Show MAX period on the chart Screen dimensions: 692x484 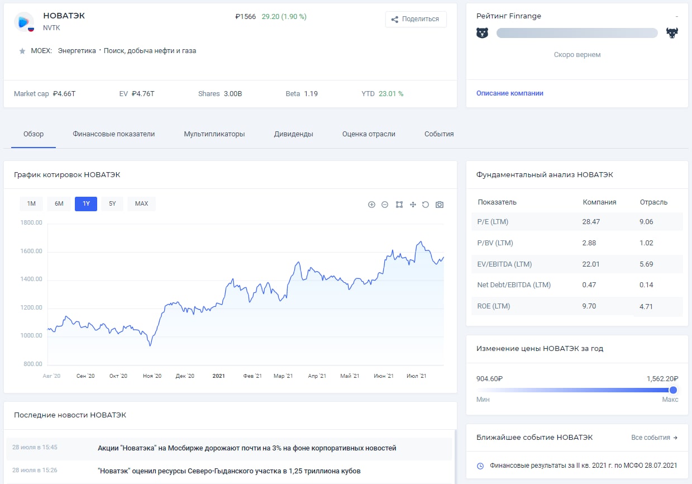click(141, 204)
